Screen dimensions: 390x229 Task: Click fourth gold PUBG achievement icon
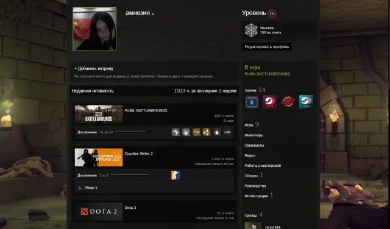(207, 132)
